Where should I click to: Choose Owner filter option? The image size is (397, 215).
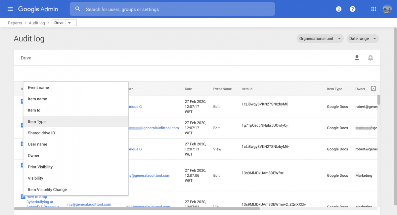(76, 156)
